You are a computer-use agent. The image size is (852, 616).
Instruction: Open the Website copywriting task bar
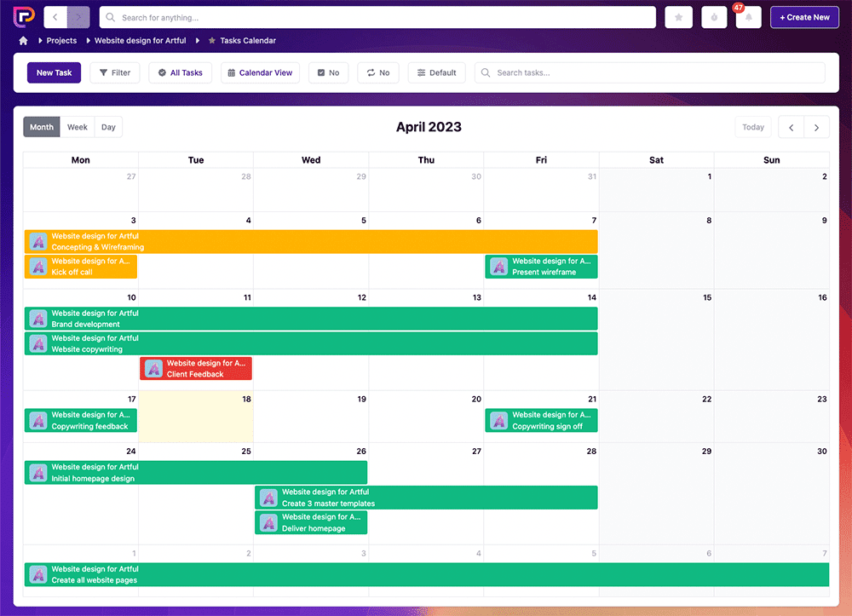tap(311, 344)
